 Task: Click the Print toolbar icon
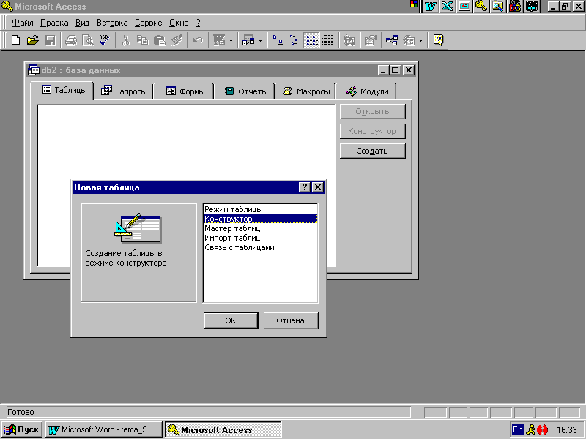click(x=71, y=40)
